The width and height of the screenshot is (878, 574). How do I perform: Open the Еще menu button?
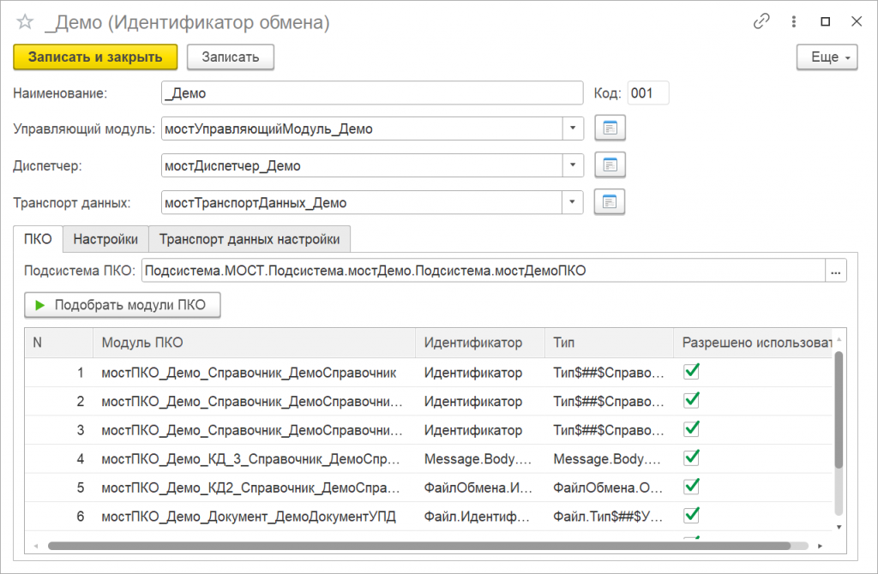coord(827,57)
